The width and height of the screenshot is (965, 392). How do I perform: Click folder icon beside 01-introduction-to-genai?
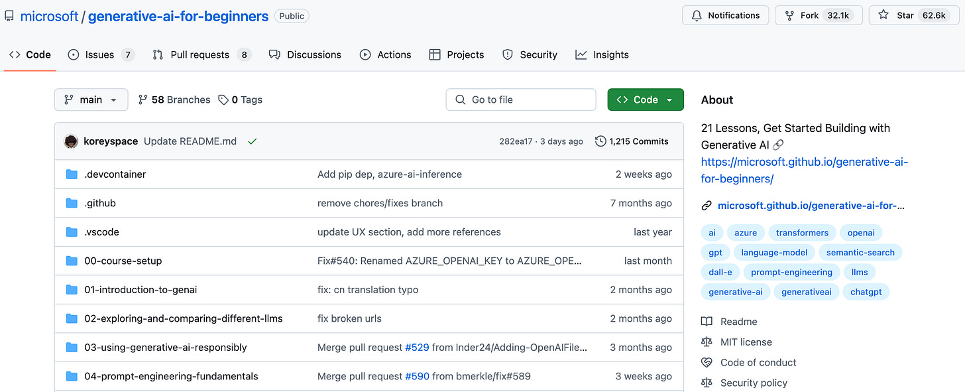tap(72, 290)
